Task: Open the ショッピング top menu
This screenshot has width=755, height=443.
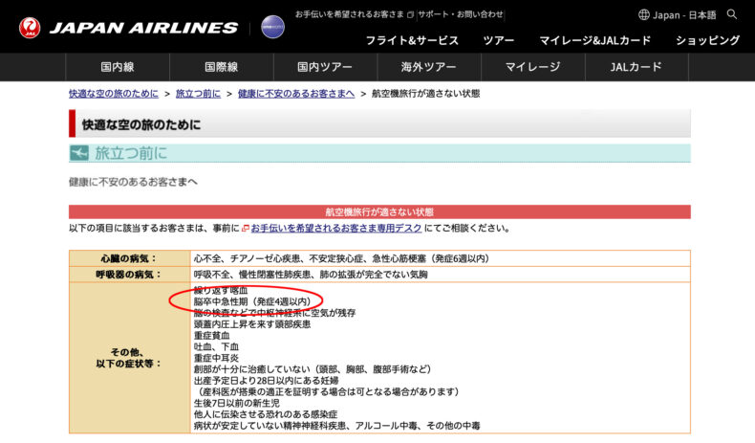Action: [707, 40]
